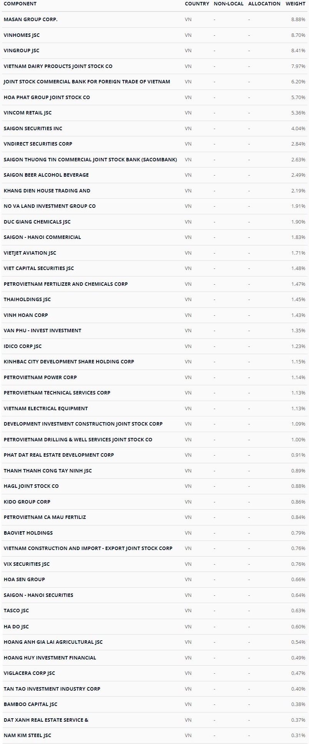The width and height of the screenshot is (309, 744).
Task: Open the MASAN GROUP CORP. component
Action: click(x=30, y=20)
